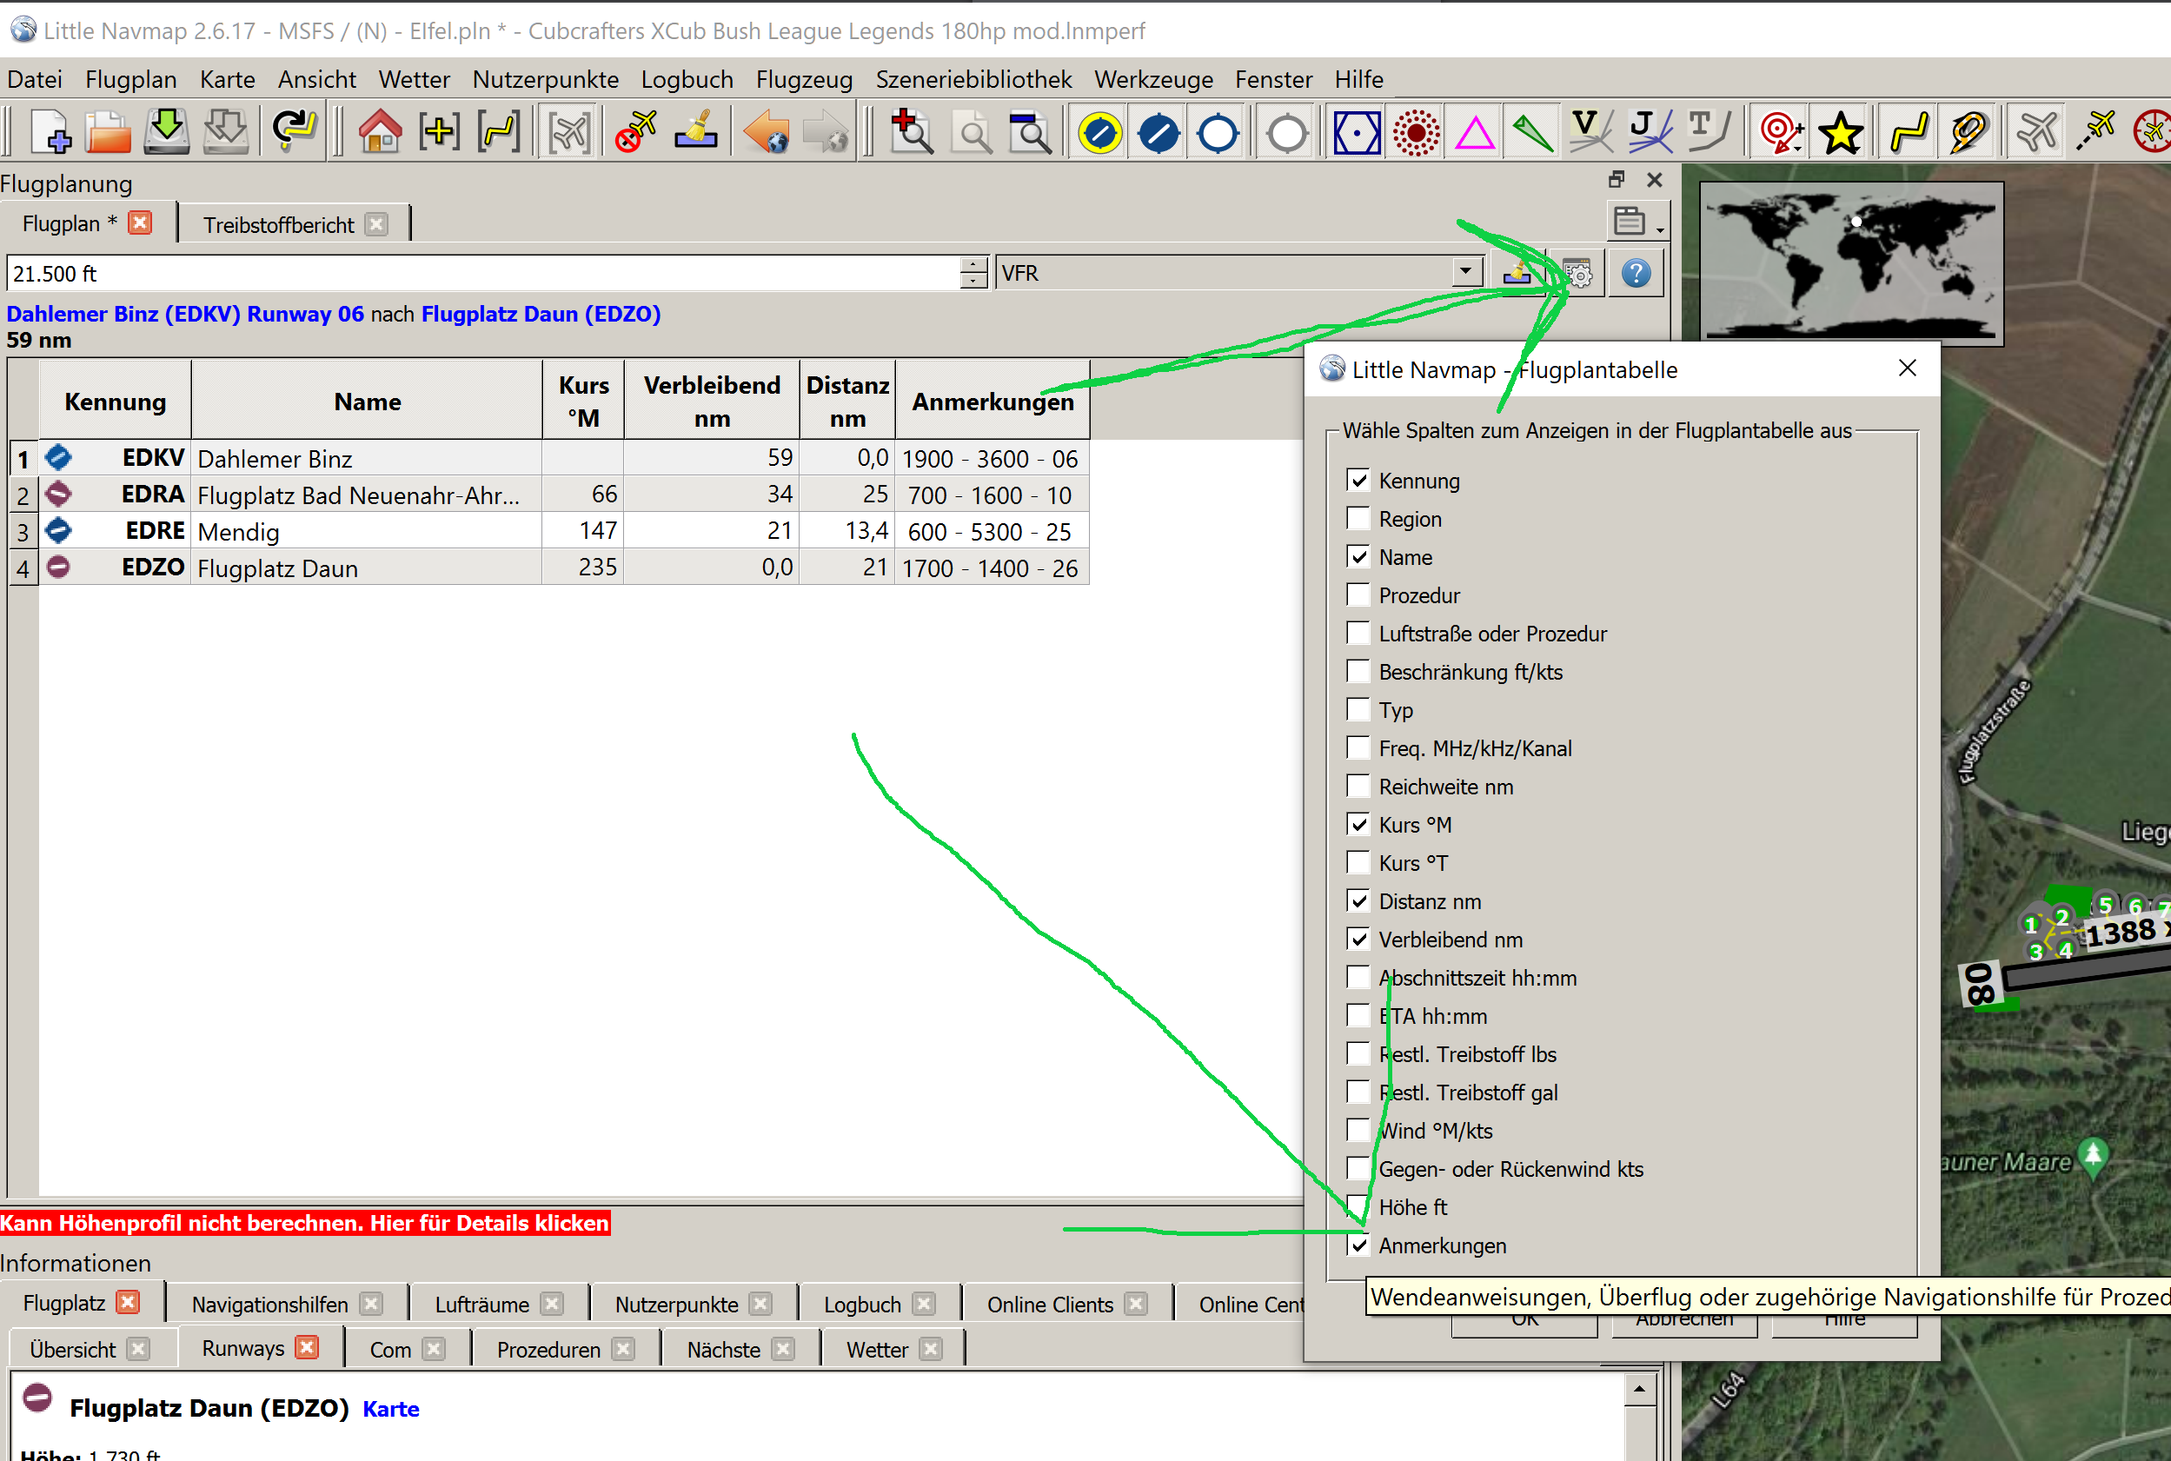Toggle airports with the yellow circle icon
This screenshot has width=2171, height=1461.
point(1099,132)
